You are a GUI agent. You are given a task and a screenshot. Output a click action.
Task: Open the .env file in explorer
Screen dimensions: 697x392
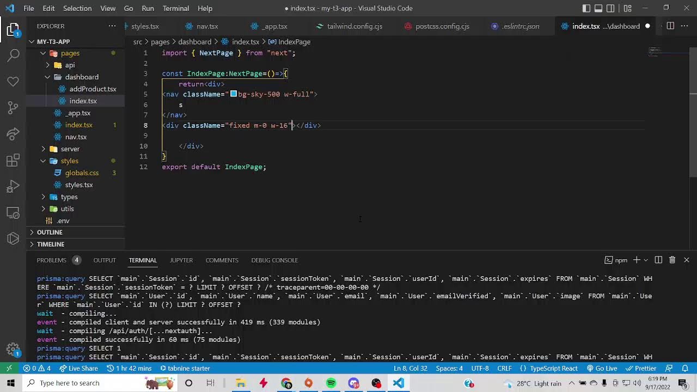coord(63,221)
